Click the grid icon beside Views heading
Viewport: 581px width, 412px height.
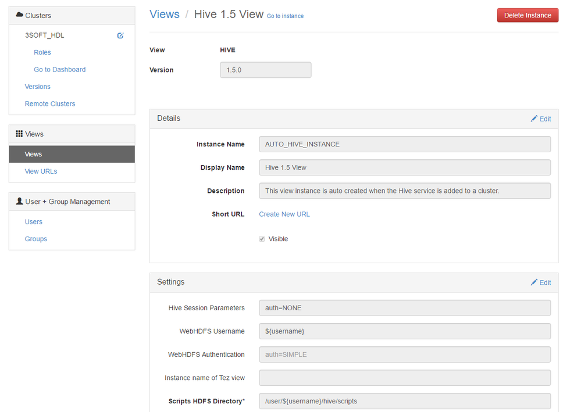pos(19,134)
